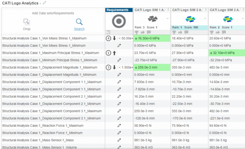The image size is (245, 149).
Task: Click the Drop data set icon
Action: [x=27, y=22]
